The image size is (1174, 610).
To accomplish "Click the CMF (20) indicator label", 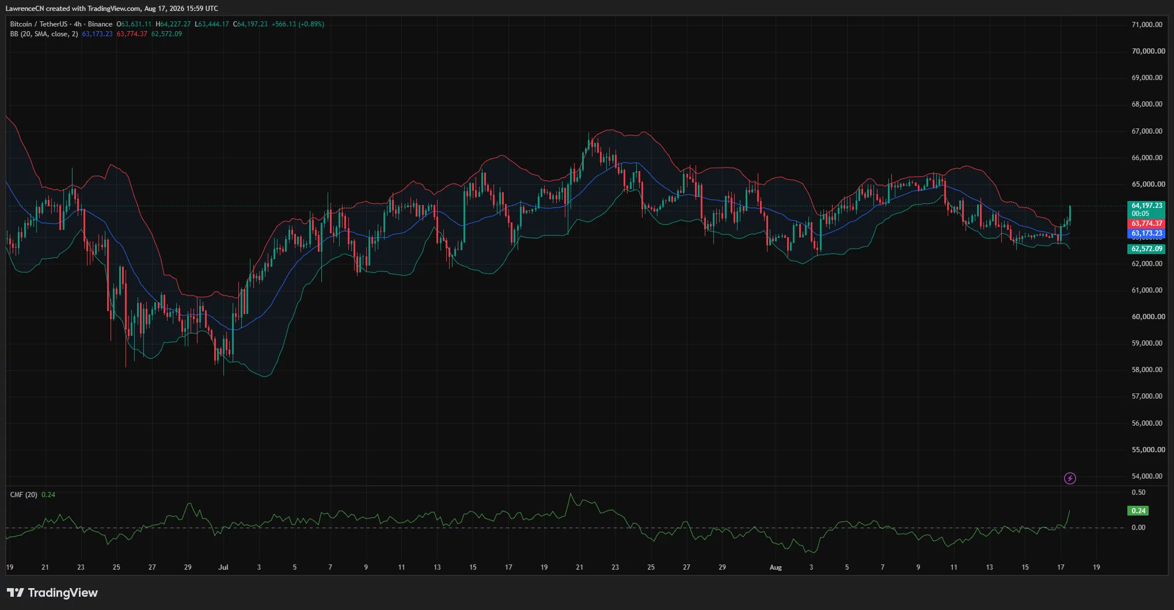I will pyautogui.click(x=24, y=495).
